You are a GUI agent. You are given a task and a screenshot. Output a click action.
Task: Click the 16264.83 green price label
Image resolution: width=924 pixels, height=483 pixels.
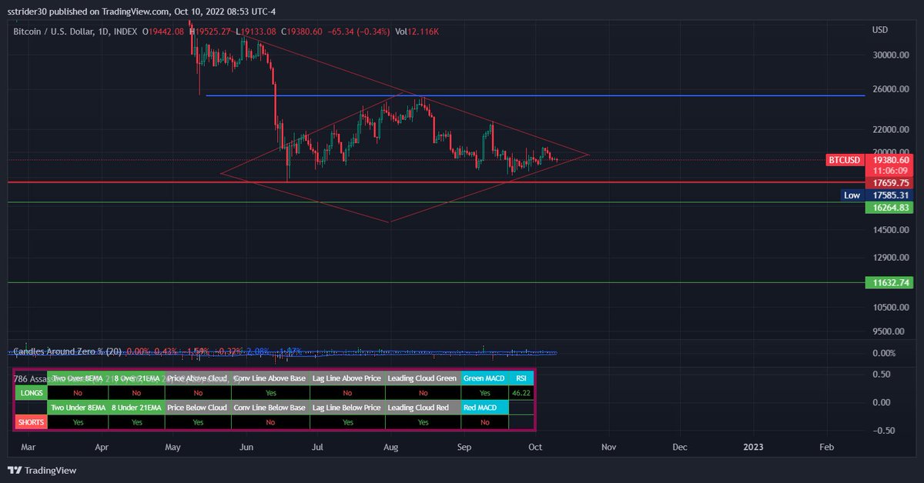889,208
